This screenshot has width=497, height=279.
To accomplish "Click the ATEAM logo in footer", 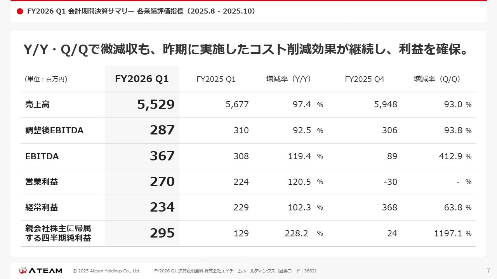I will pyautogui.click(x=40, y=270).
